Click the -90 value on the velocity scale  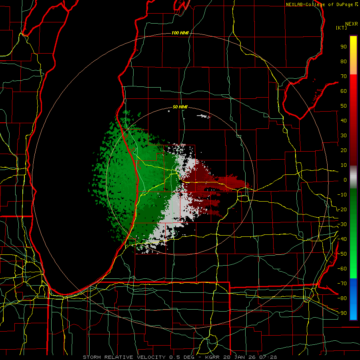[x=342, y=313]
